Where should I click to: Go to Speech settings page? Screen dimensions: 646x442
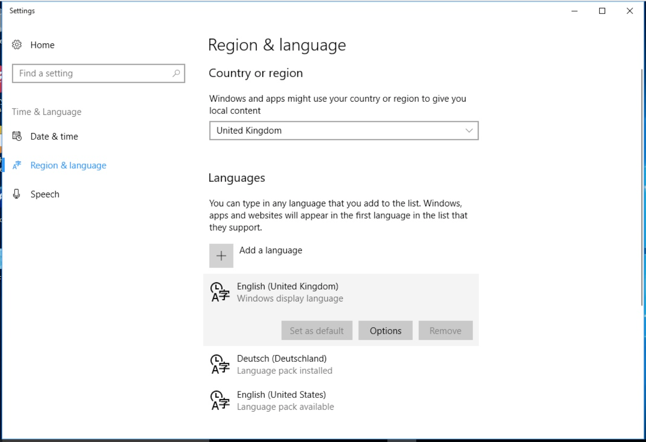[x=45, y=194]
